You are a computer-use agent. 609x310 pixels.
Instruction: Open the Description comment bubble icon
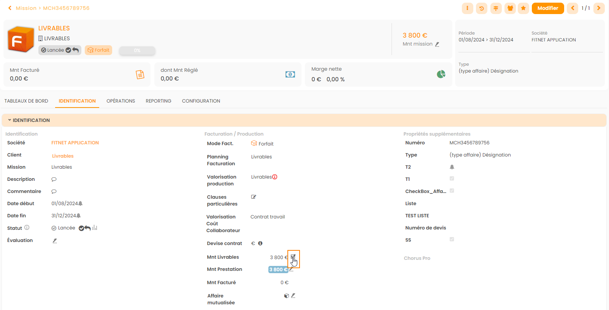(x=54, y=179)
